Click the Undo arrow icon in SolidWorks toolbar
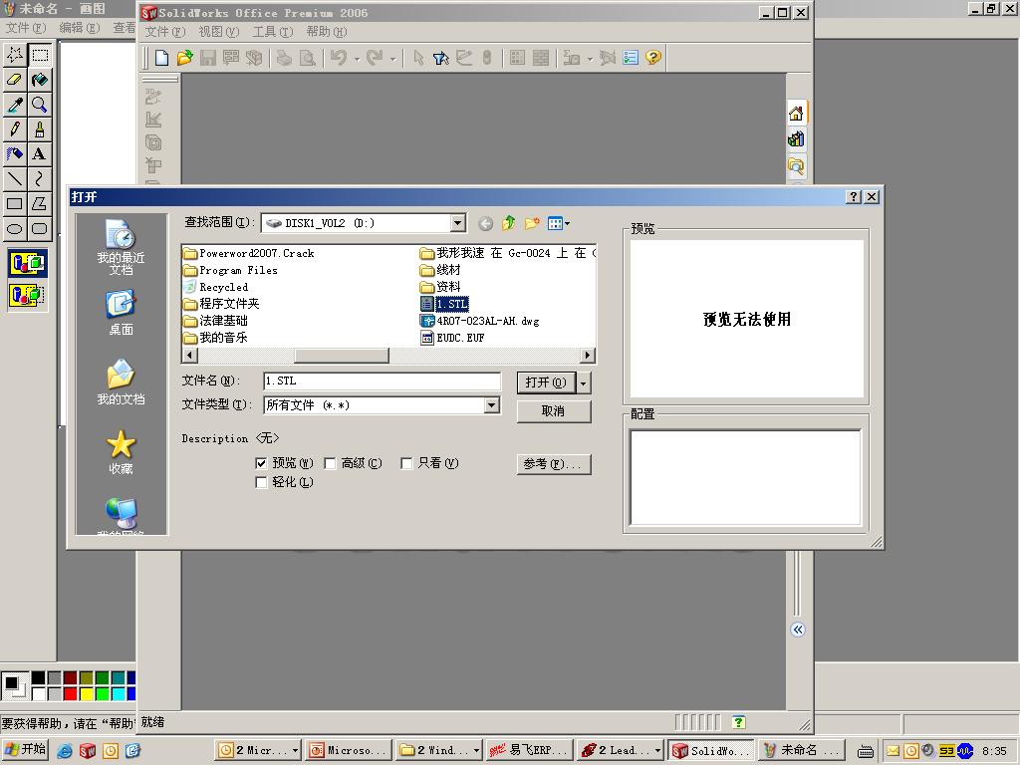The image size is (1020, 765). point(339,58)
